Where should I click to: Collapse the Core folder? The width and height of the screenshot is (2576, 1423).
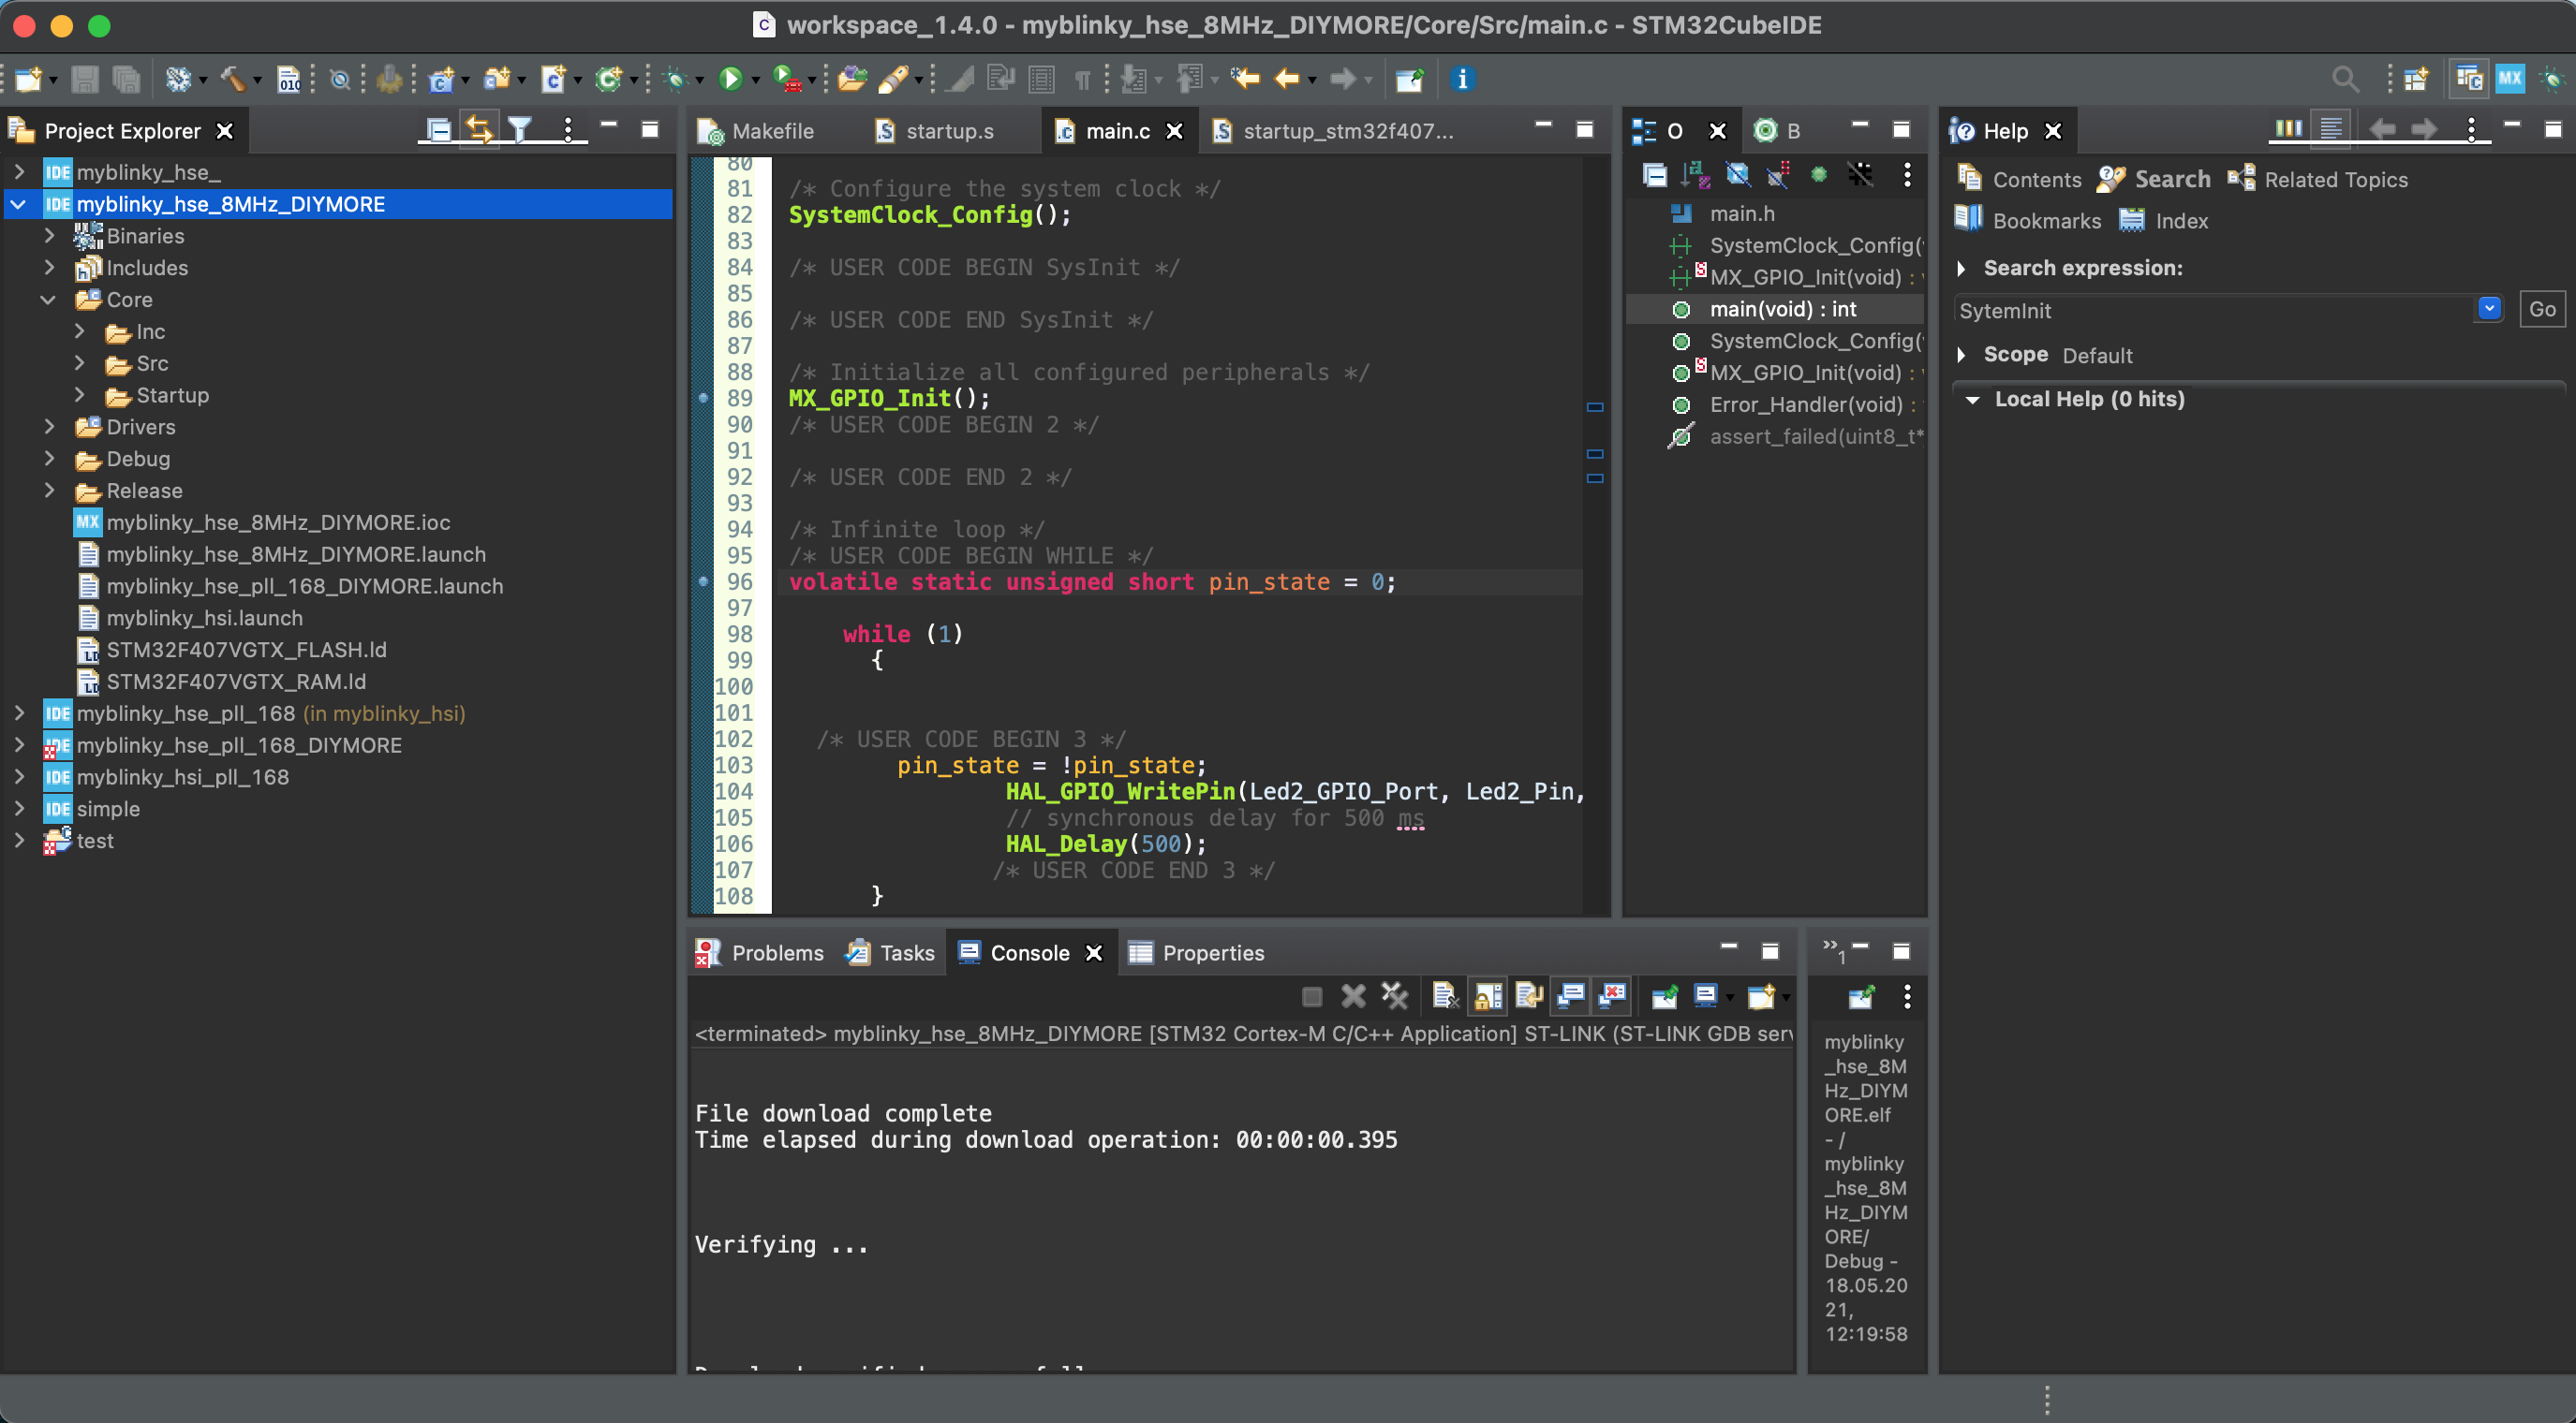coord(48,300)
